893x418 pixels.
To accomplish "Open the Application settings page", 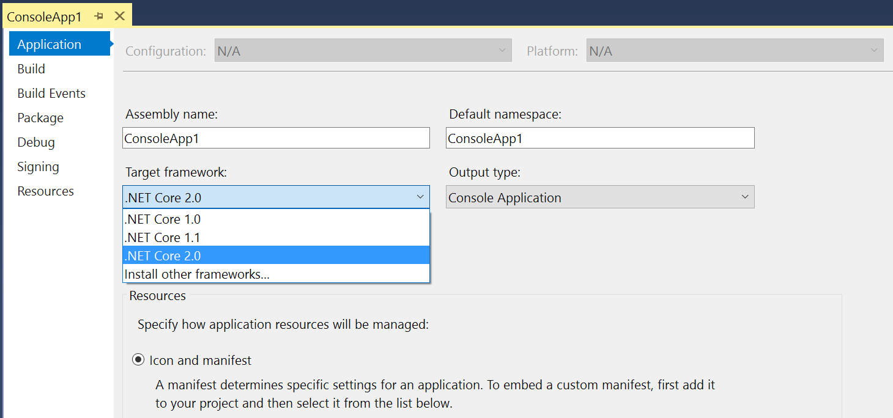I will point(59,45).
